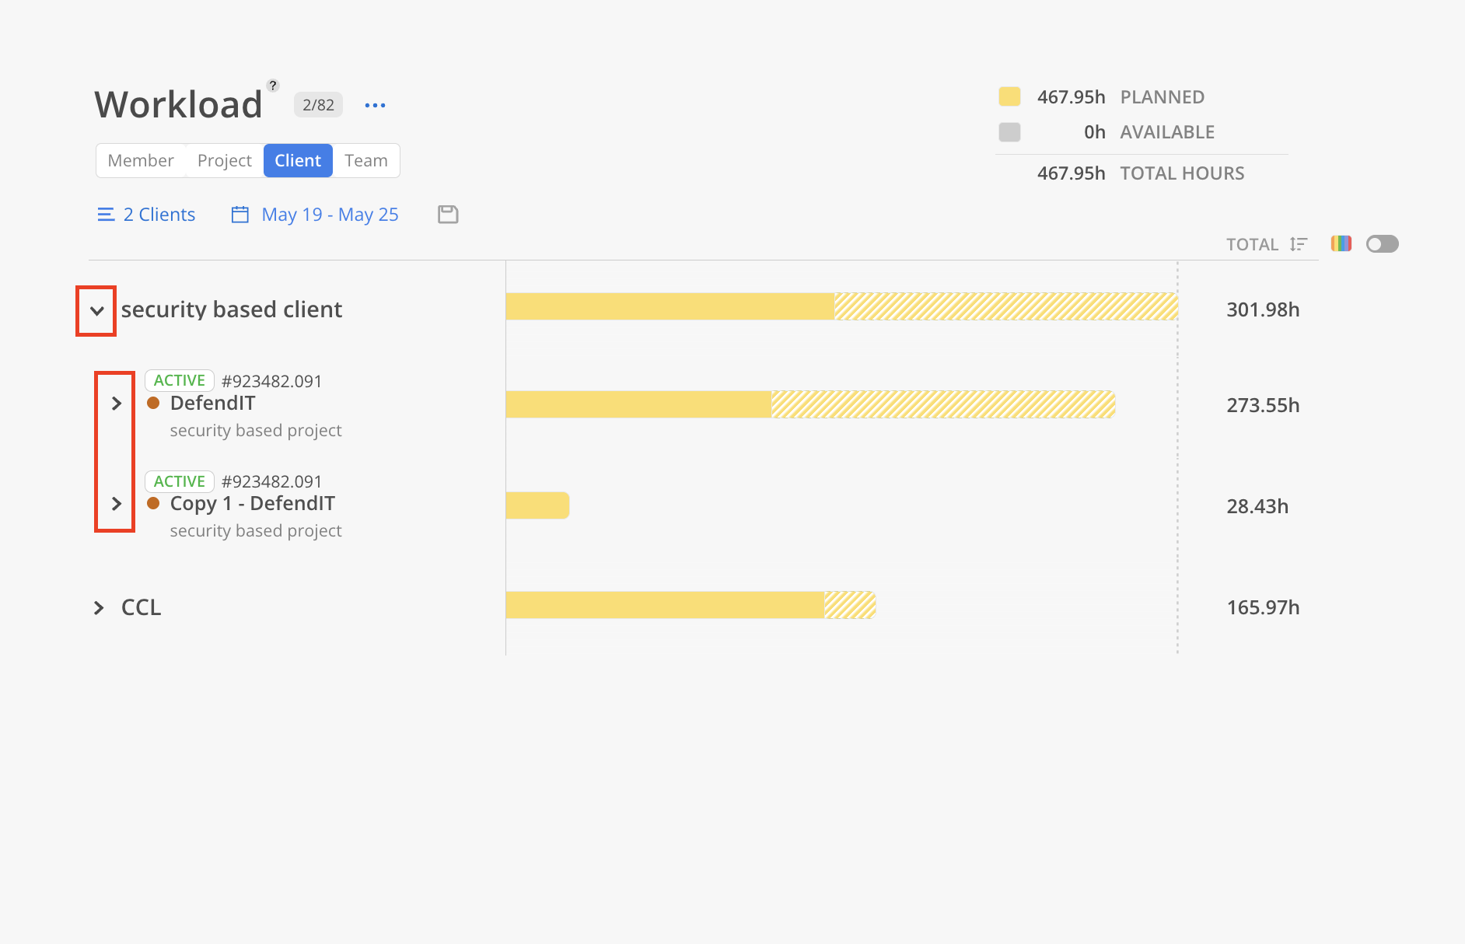Click the filter lines icon beside 2 Clients
The image size is (1465, 944).
click(x=106, y=215)
